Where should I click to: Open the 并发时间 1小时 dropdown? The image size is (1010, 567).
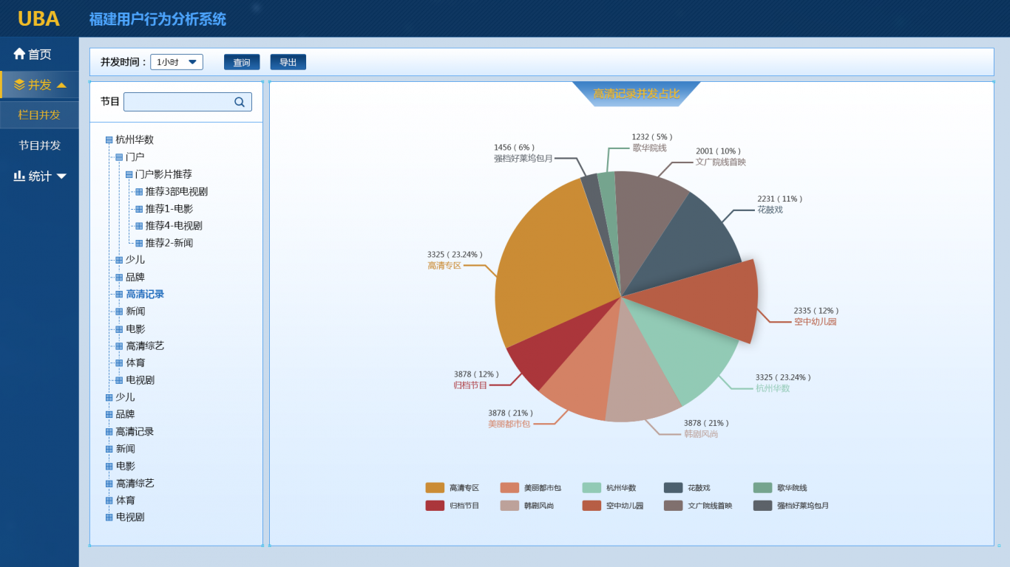point(177,62)
